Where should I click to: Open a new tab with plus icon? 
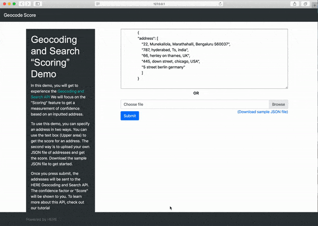(x=315, y=6)
